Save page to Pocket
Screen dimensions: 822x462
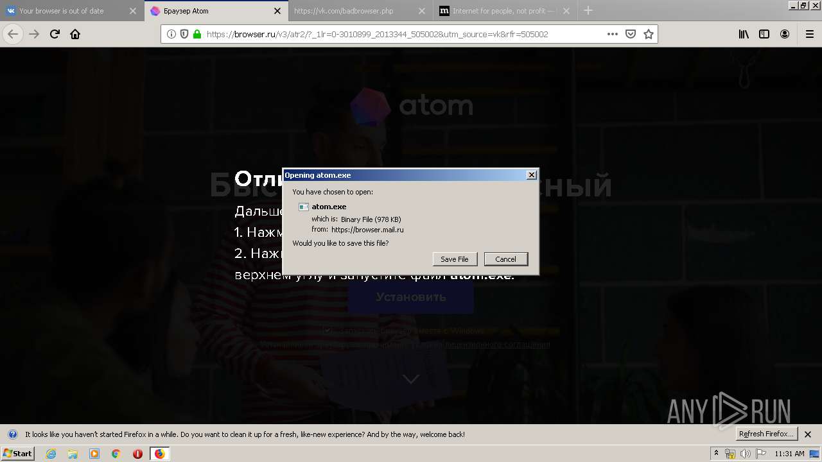coord(631,34)
